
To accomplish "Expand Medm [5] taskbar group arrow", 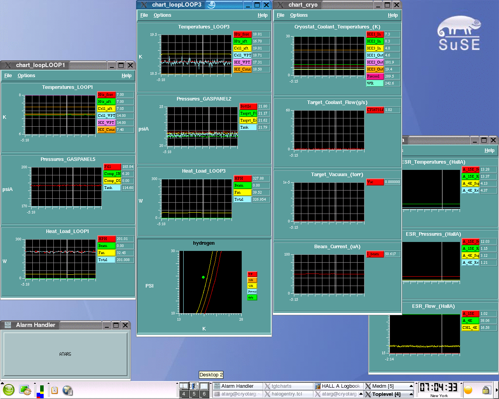I will pos(411,386).
